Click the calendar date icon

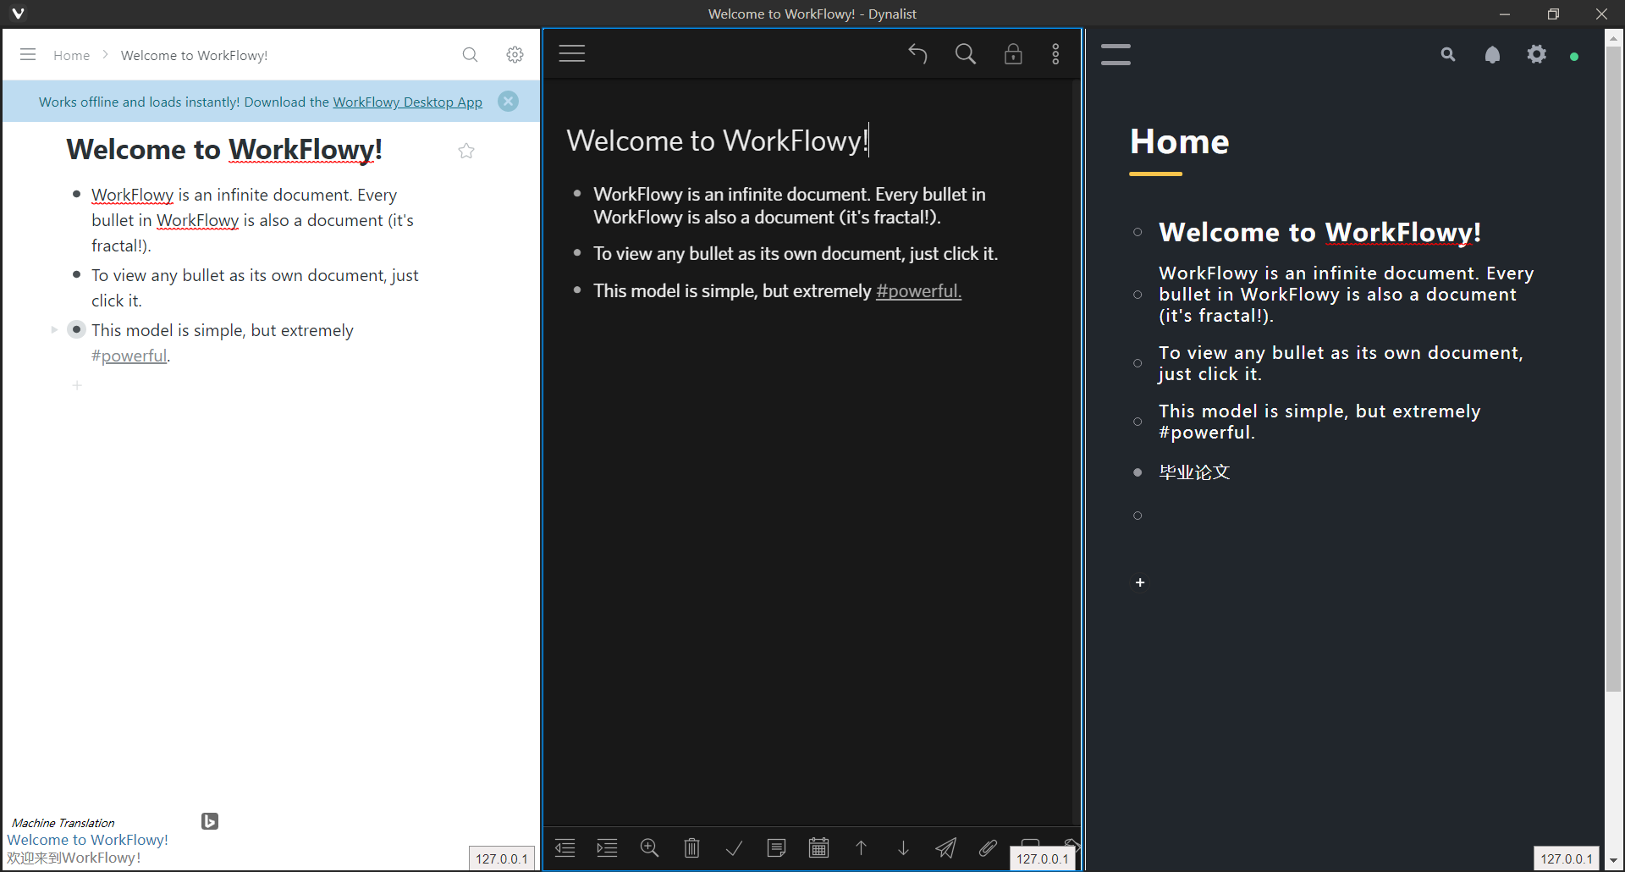click(x=818, y=847)
